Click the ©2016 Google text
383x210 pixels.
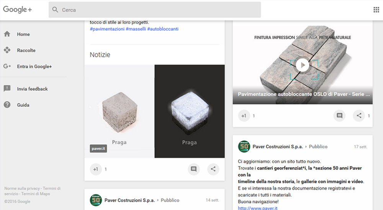point(17,202)
